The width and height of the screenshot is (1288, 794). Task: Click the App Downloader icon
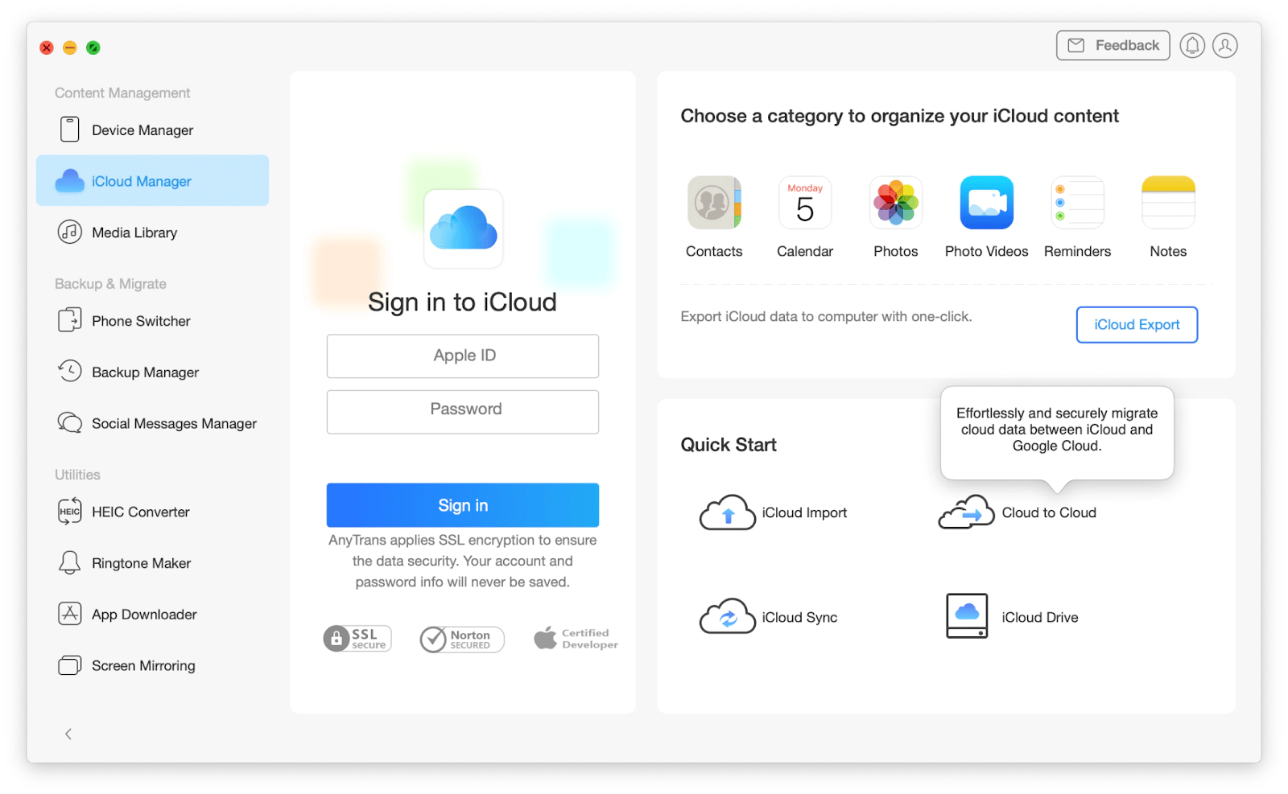point(70,614)
